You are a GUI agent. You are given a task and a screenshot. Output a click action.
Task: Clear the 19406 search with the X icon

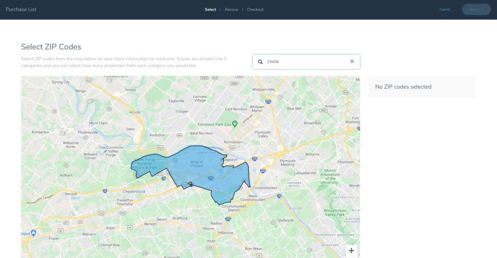click(352, 61)
